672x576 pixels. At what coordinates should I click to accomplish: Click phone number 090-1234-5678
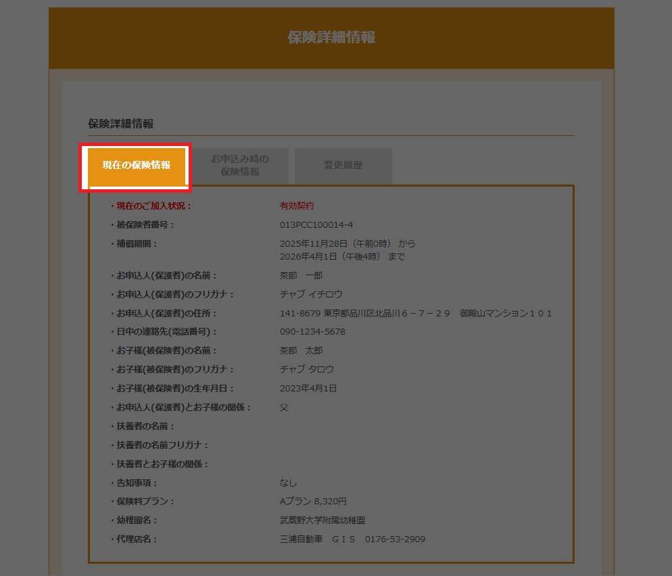click(312, 332)
